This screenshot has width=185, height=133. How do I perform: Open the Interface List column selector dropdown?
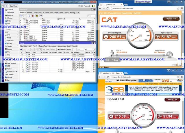coord(94,19)
